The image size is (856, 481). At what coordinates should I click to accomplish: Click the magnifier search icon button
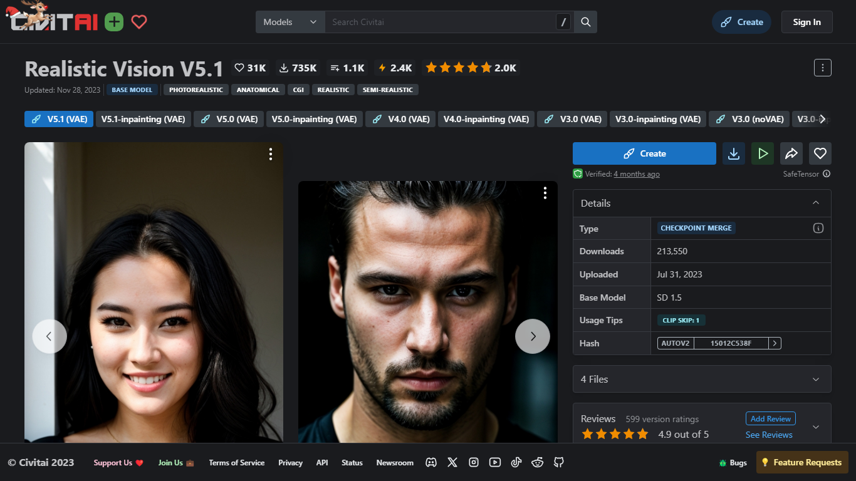tap(586, 22)
